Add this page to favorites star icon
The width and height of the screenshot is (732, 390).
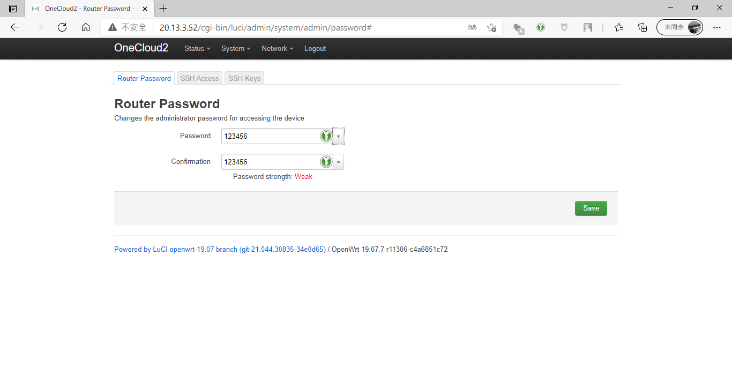[x=491, y=27]
